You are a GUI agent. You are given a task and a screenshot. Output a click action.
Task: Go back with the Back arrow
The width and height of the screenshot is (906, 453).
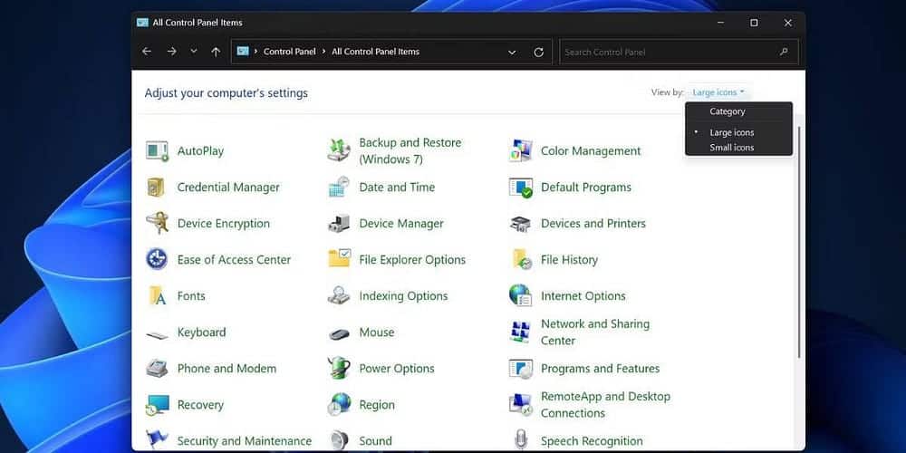147,52
